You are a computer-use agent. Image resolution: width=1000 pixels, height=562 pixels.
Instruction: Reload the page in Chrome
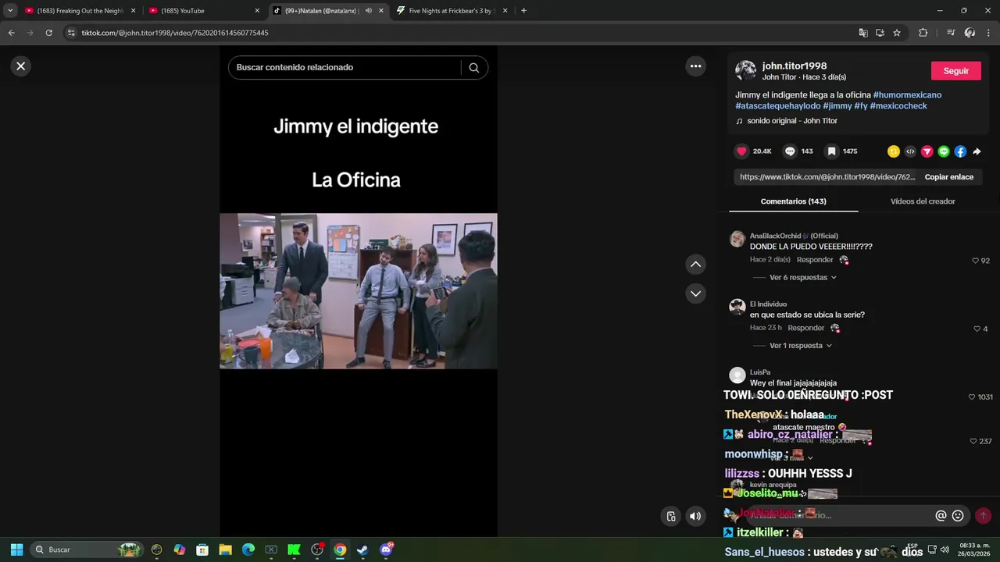pos(48,33)
